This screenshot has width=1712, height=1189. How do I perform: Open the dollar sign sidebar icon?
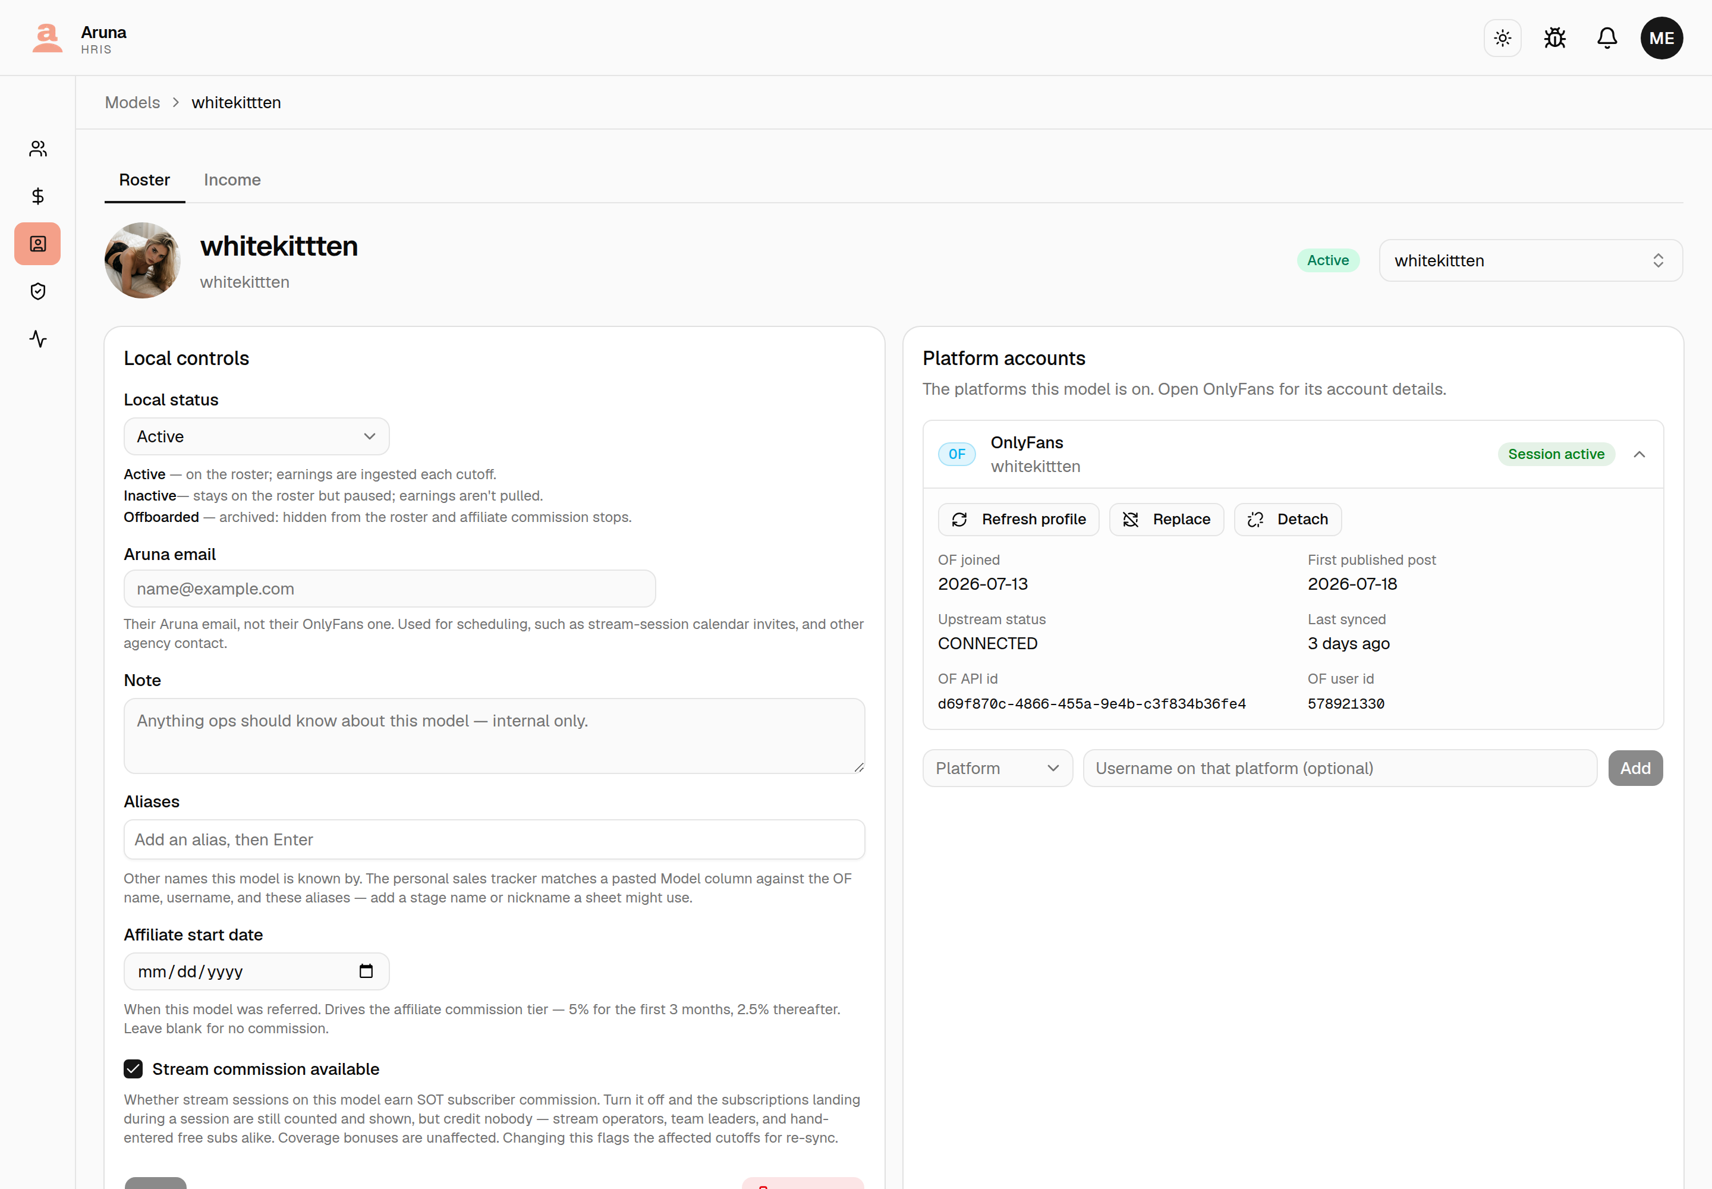click(38, 196)
